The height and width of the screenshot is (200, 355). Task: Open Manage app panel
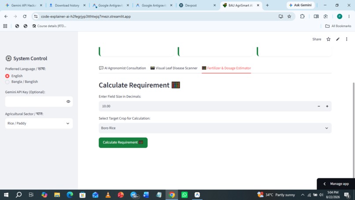coord(336,184)
